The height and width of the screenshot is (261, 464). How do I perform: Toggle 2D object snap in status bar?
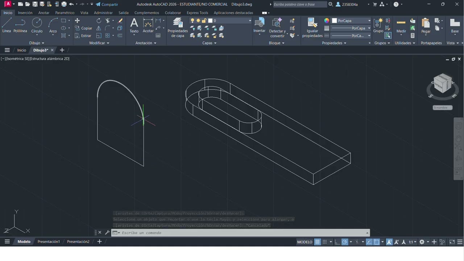coord(377,242)
